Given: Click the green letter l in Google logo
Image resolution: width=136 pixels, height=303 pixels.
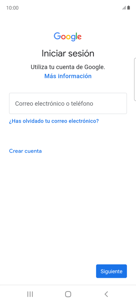Looking at the screenshot, I should [76, 36].
